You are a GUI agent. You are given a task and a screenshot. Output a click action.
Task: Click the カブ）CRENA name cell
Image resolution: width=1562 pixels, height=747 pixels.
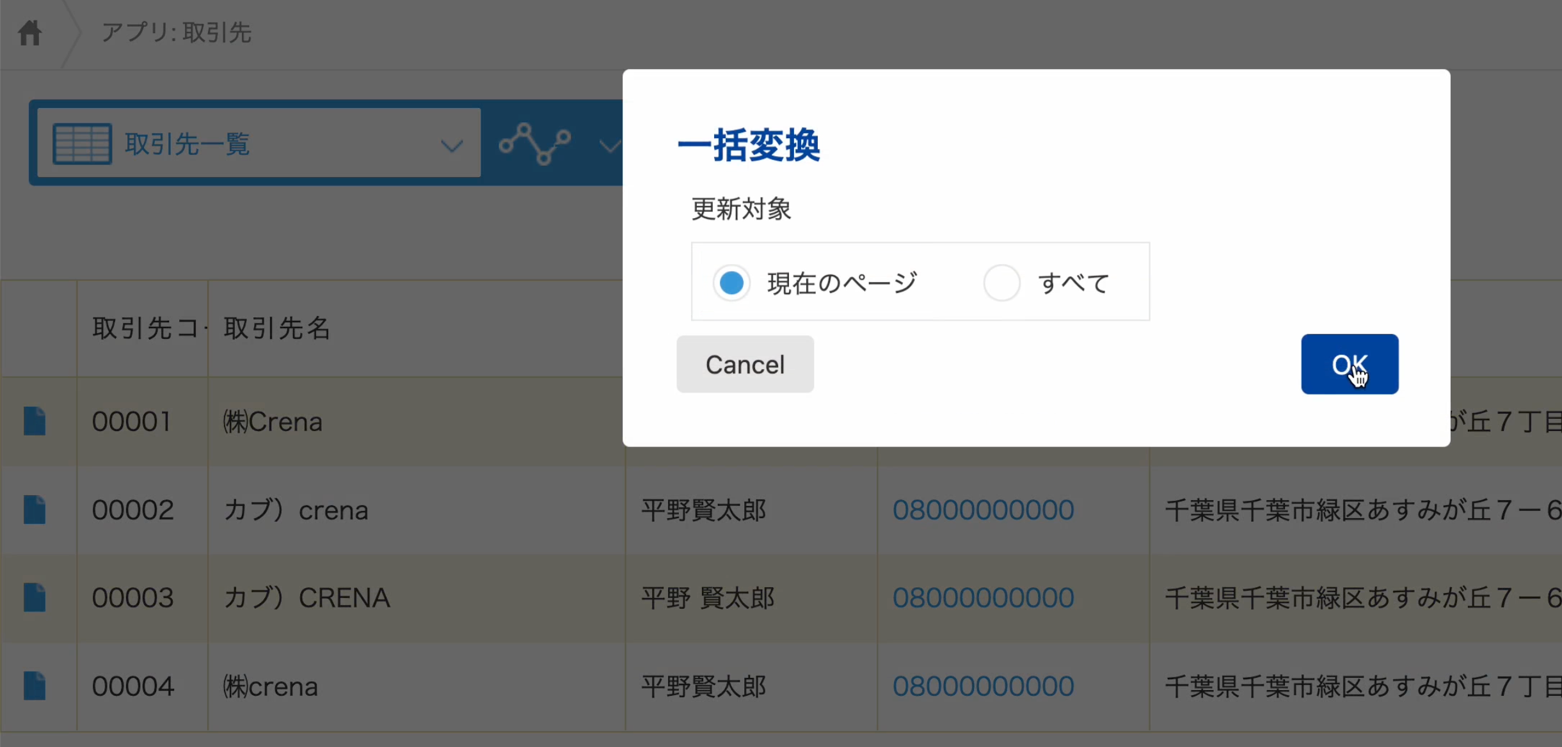click(307, 598)
